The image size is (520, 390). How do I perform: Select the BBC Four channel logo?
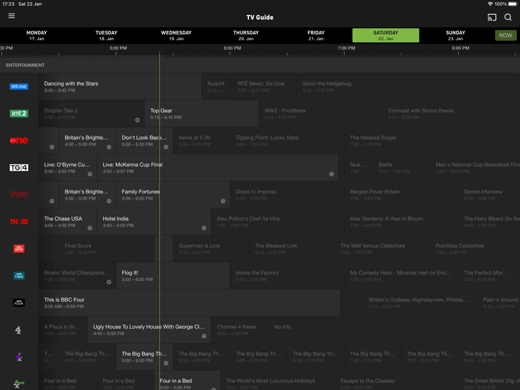click(19, 303)
